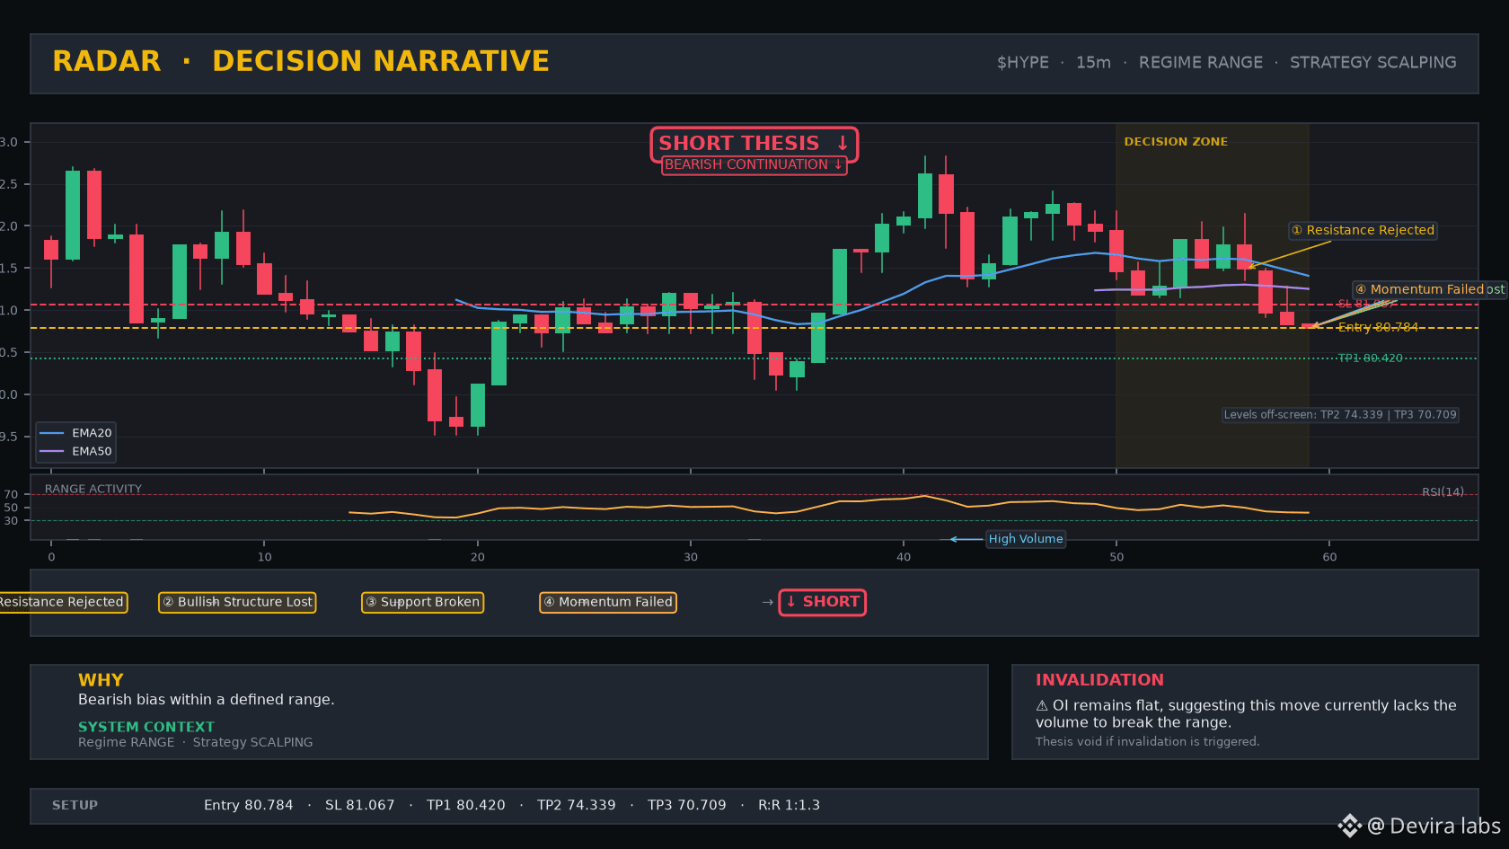Click the Support Broken step badge

pos(422,602)
